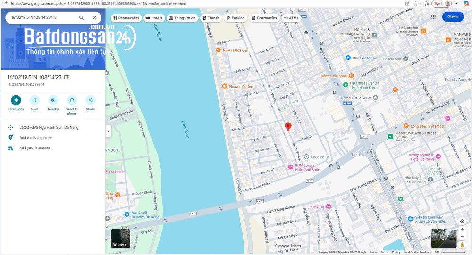
Task: Open 05 Mỹ Thị hotel marker
Action: (329, 206)
